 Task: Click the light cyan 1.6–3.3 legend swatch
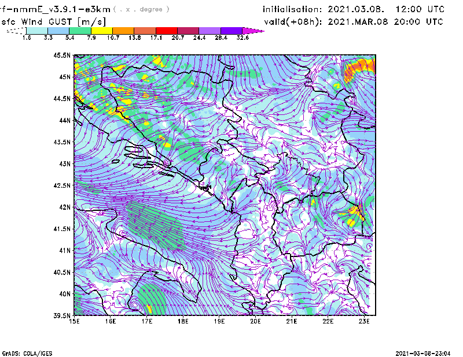[x=37, y=31]
